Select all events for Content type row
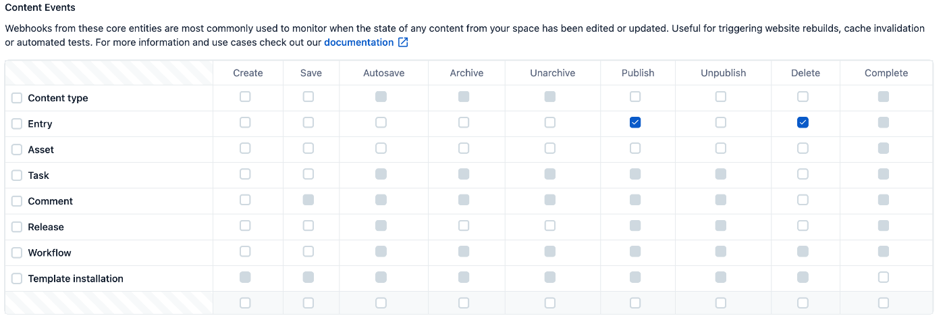The width and height of the screenshot is (945, 320). click(x=17, y=99)
